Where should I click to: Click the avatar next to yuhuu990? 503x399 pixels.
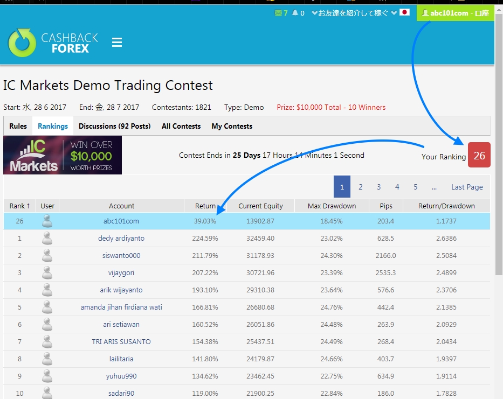pyautogui.click(x=47, y=376)
